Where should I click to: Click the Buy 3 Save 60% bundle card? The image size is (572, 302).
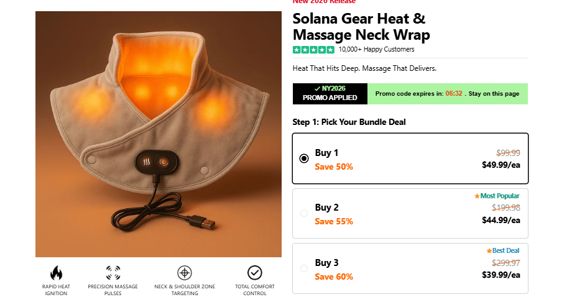tap(410, 268)
